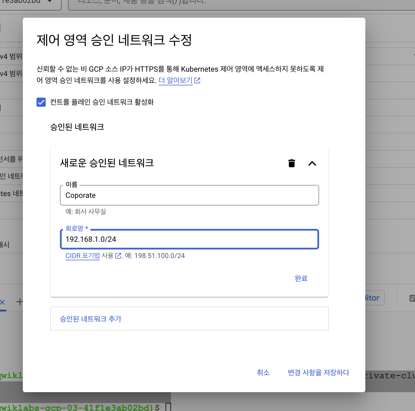Viewport: 415px width, 411px height.
Task: Click the external link icon after 사용
Action: [x=118, y=256]
